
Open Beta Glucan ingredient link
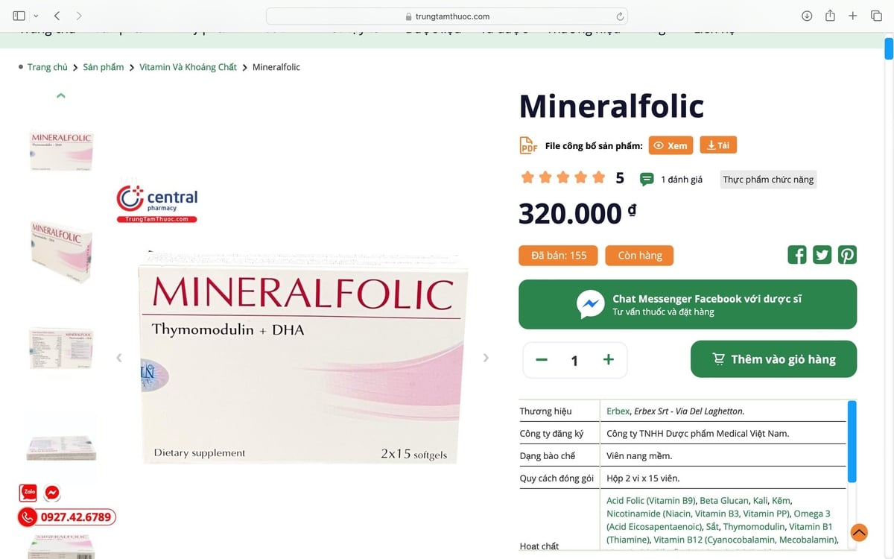[x=724, y=501]
